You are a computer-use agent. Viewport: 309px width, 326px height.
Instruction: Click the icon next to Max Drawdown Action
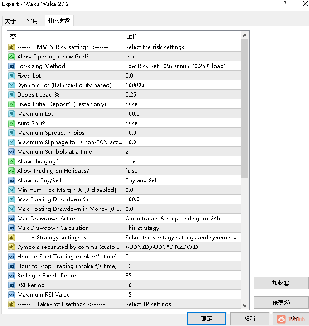(12, 218)
